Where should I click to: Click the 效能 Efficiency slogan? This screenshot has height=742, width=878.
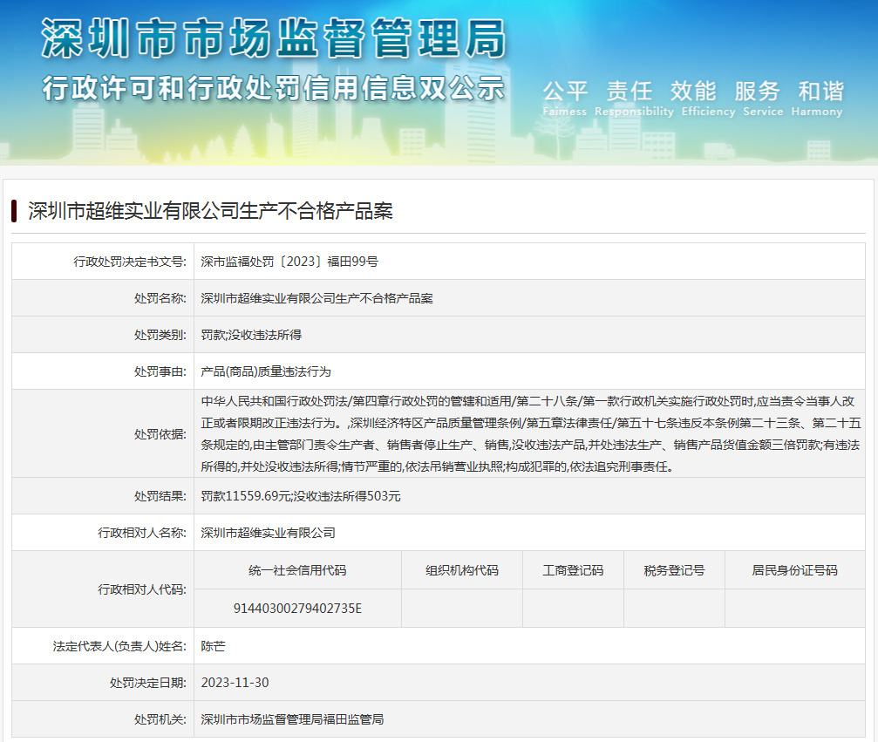[708, 99]
